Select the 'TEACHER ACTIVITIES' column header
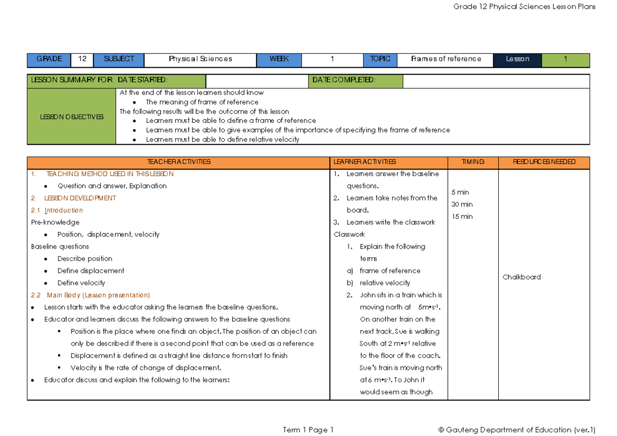 178,162
